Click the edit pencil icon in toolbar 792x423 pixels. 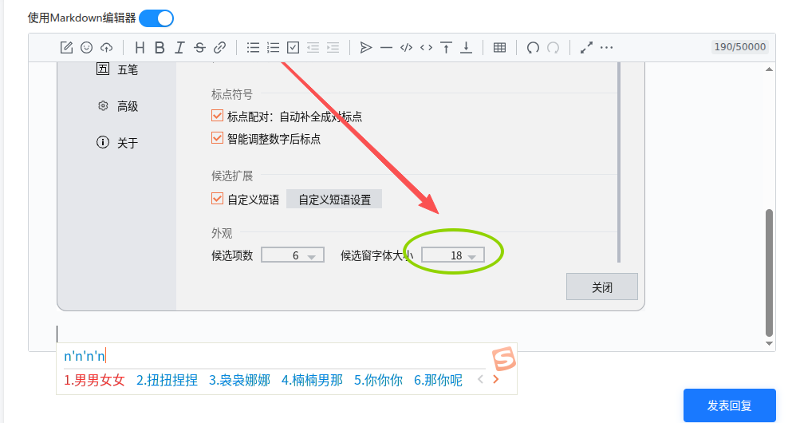(x=66, y=48)
